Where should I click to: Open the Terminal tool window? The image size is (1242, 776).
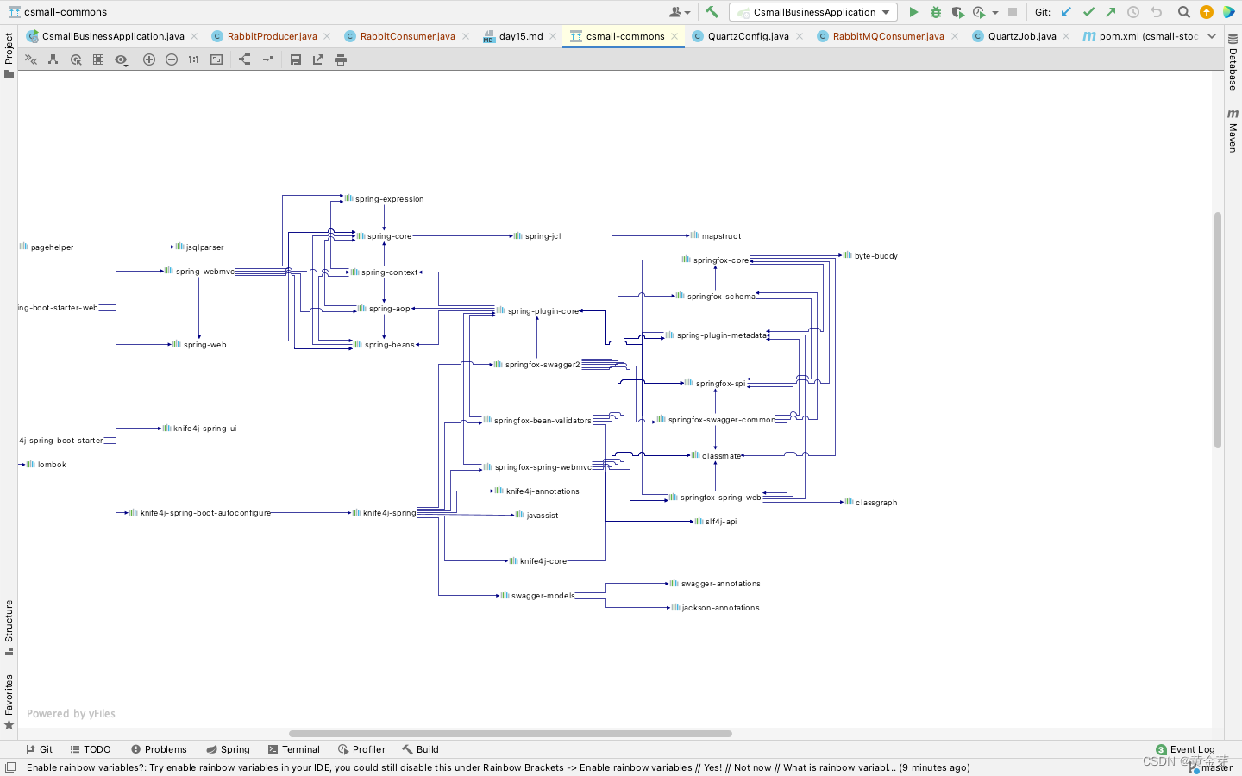(x=293, y=749)
